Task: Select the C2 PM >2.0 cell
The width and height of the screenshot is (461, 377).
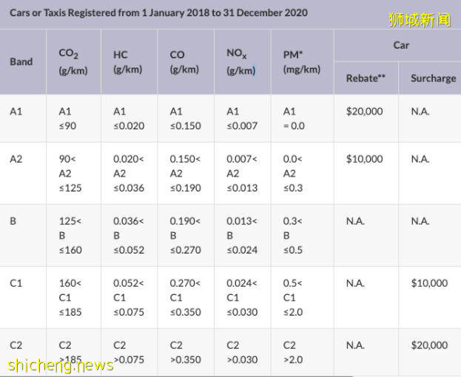Action: (293, 352)
